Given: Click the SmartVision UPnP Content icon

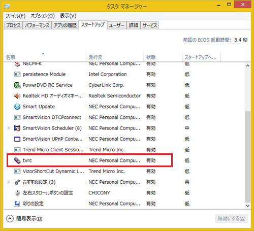Looking at the screenshot, I should point(17,139).
